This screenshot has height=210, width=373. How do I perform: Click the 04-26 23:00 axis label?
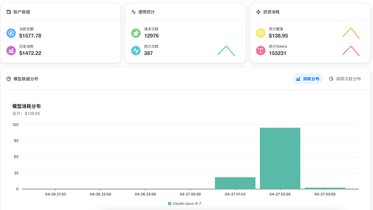click(145, 194)
